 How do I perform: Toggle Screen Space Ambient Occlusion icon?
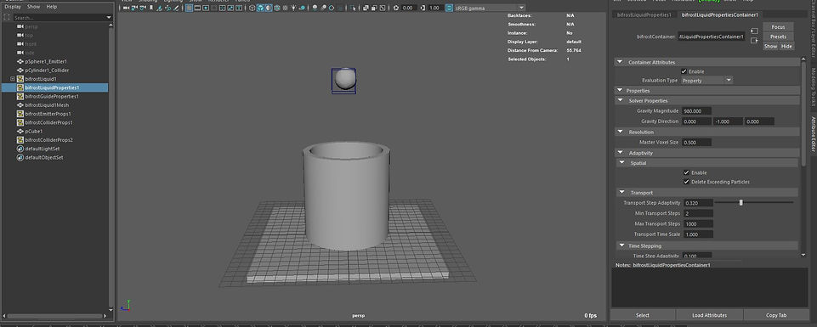coord(315,8)
